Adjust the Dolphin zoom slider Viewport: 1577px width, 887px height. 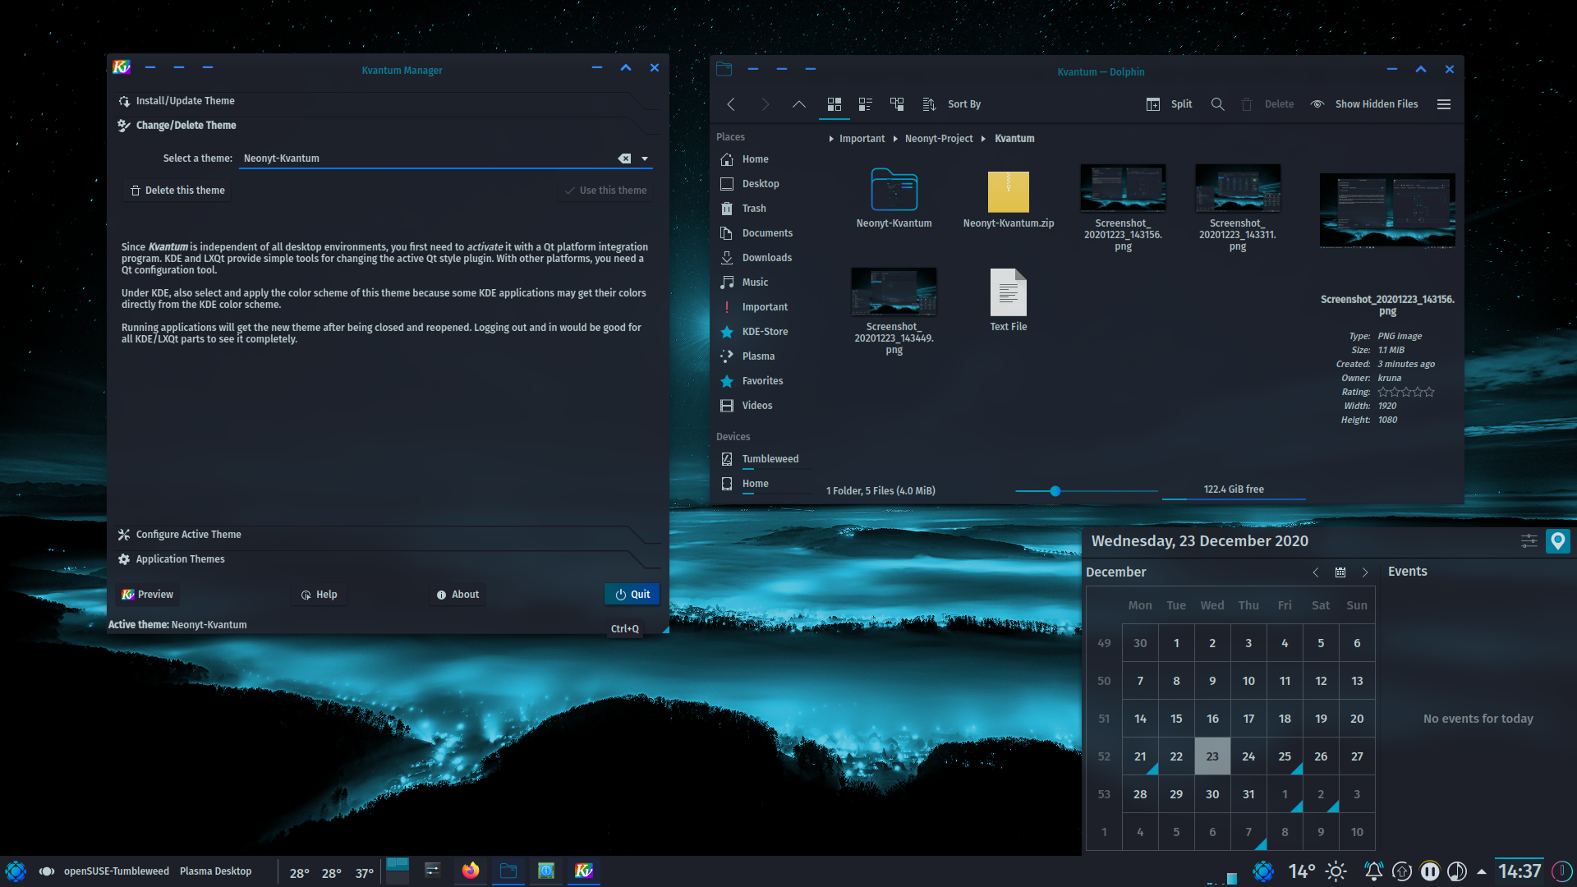tap(1086, 491)
